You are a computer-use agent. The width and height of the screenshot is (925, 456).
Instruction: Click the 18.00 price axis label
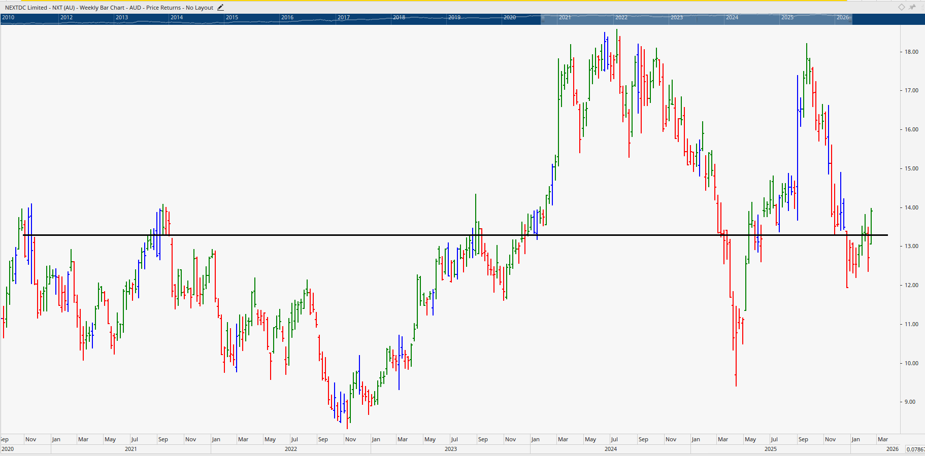click(x=911, y=52)
